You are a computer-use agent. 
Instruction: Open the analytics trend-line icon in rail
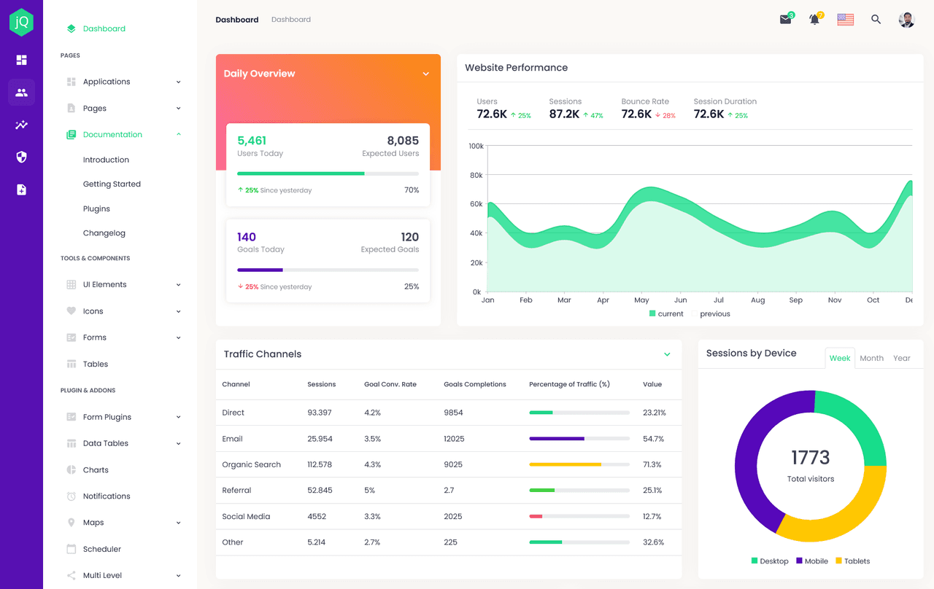(x=21, y=125)
